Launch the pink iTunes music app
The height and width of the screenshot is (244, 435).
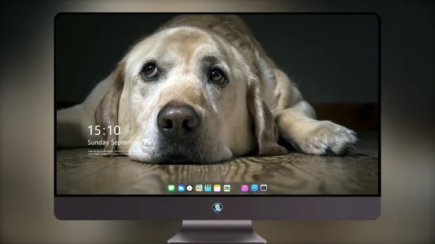pyautogui.click(x=244, y=188)
